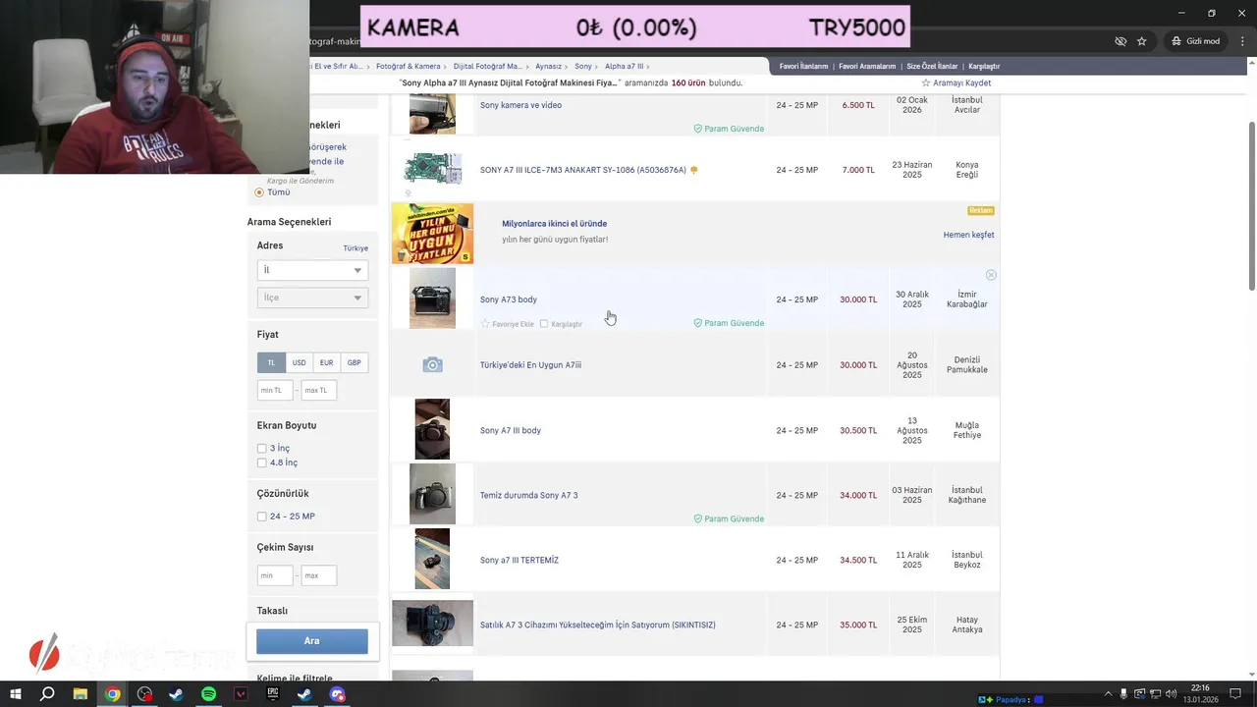Open the İlçe district dropdown
This screenshot has height=707, width=1257.
(312, 298)
